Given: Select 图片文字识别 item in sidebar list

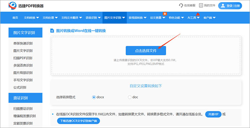Looking at the screenshot, I should pyautogui.click(x=23, y=51).
